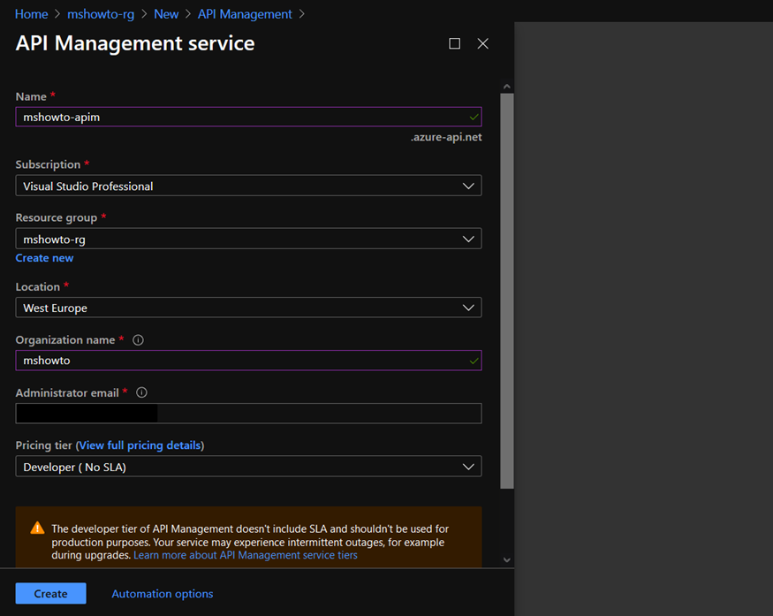Click scrollbar up arrow
773x616 pixels.
click(507, 87)
